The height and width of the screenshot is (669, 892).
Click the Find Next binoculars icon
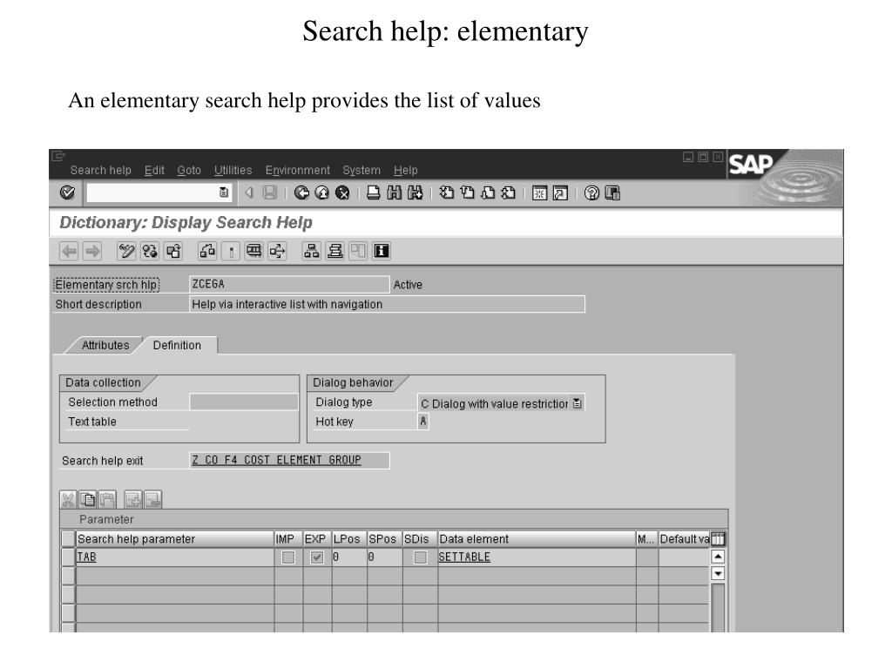click(x=415, y=193)
